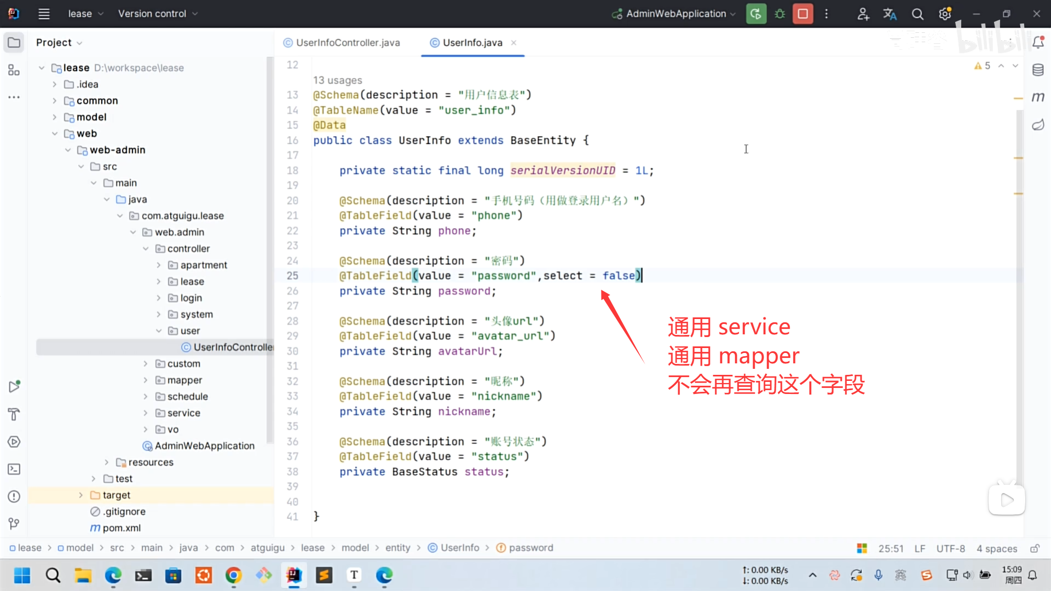
Task: Open AdminWebApplication run configuration dropdown
Action: coord(676,14)
